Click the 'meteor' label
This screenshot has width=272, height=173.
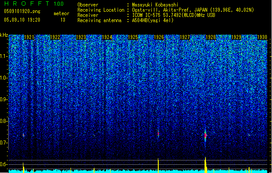click(x=61, y=13)
